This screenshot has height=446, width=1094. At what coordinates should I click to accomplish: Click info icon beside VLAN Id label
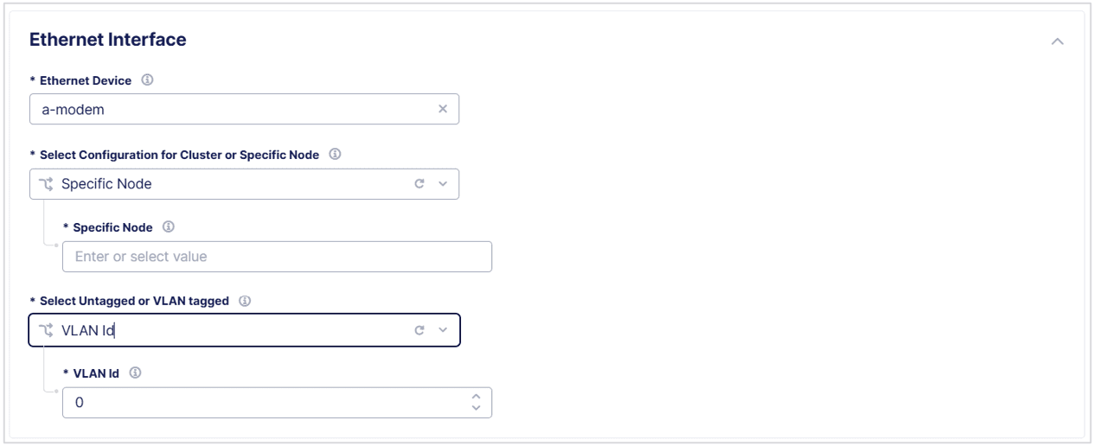pyautogui.click(x=134, y=374)
